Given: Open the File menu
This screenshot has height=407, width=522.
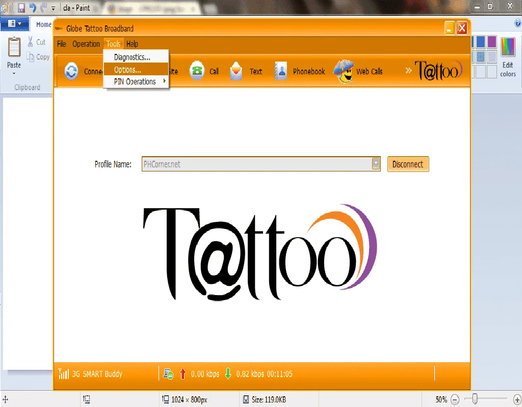Looking at the screenshot, I should (x=61, y=44).
